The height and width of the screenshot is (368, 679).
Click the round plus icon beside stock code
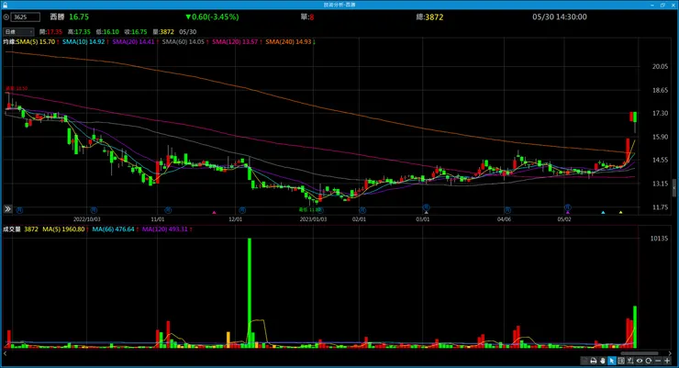(6, 17)
